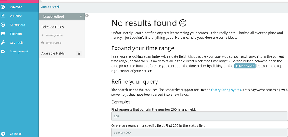Viewport: 288px width, 137px height.
Task: Open the Query String syntax link
Action: [x=226, y=90]
